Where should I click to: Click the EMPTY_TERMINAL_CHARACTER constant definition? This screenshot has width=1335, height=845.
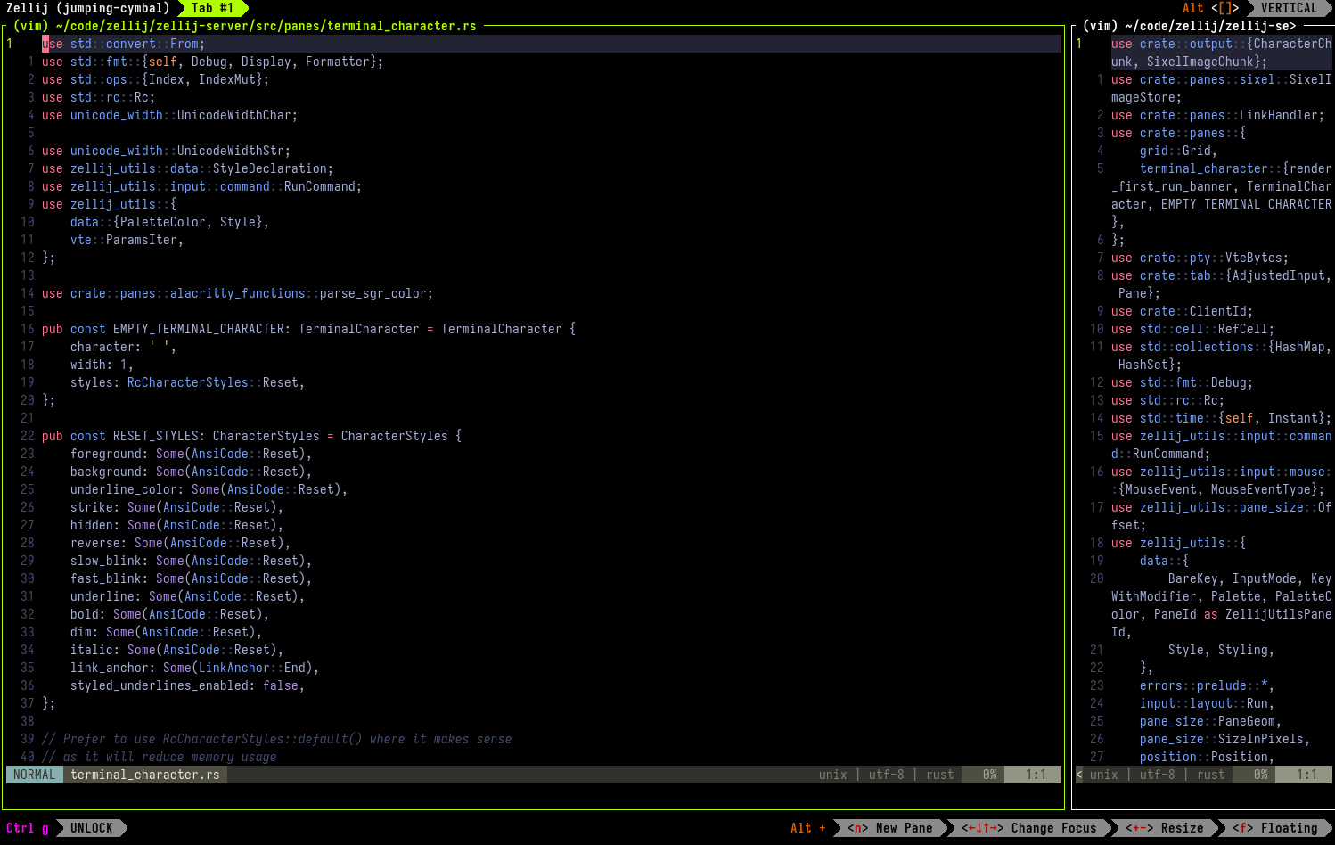coord(199,329)
